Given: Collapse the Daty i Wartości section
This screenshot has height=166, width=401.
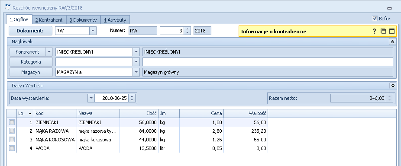Looking at the screenshot, I should pos(392,86).
